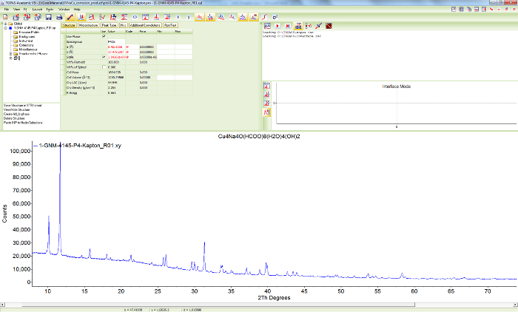This screenshot has width=518, height=312.
Task: Click the Additional Convolutions tab button
Action: tap(145, 25)
